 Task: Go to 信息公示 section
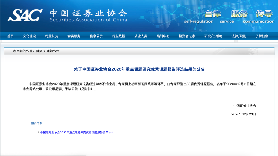tap(96, 36)
